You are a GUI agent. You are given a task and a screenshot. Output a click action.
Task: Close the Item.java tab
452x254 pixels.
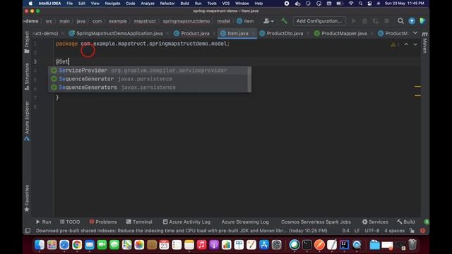point(253,33)
